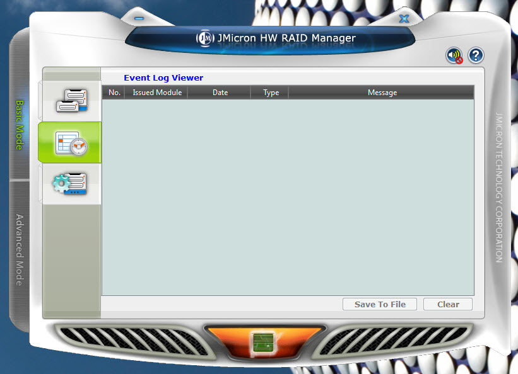518x374 pixels.
Task: Clear the event log
Action: pyautogui.click(x=448, y=304)
